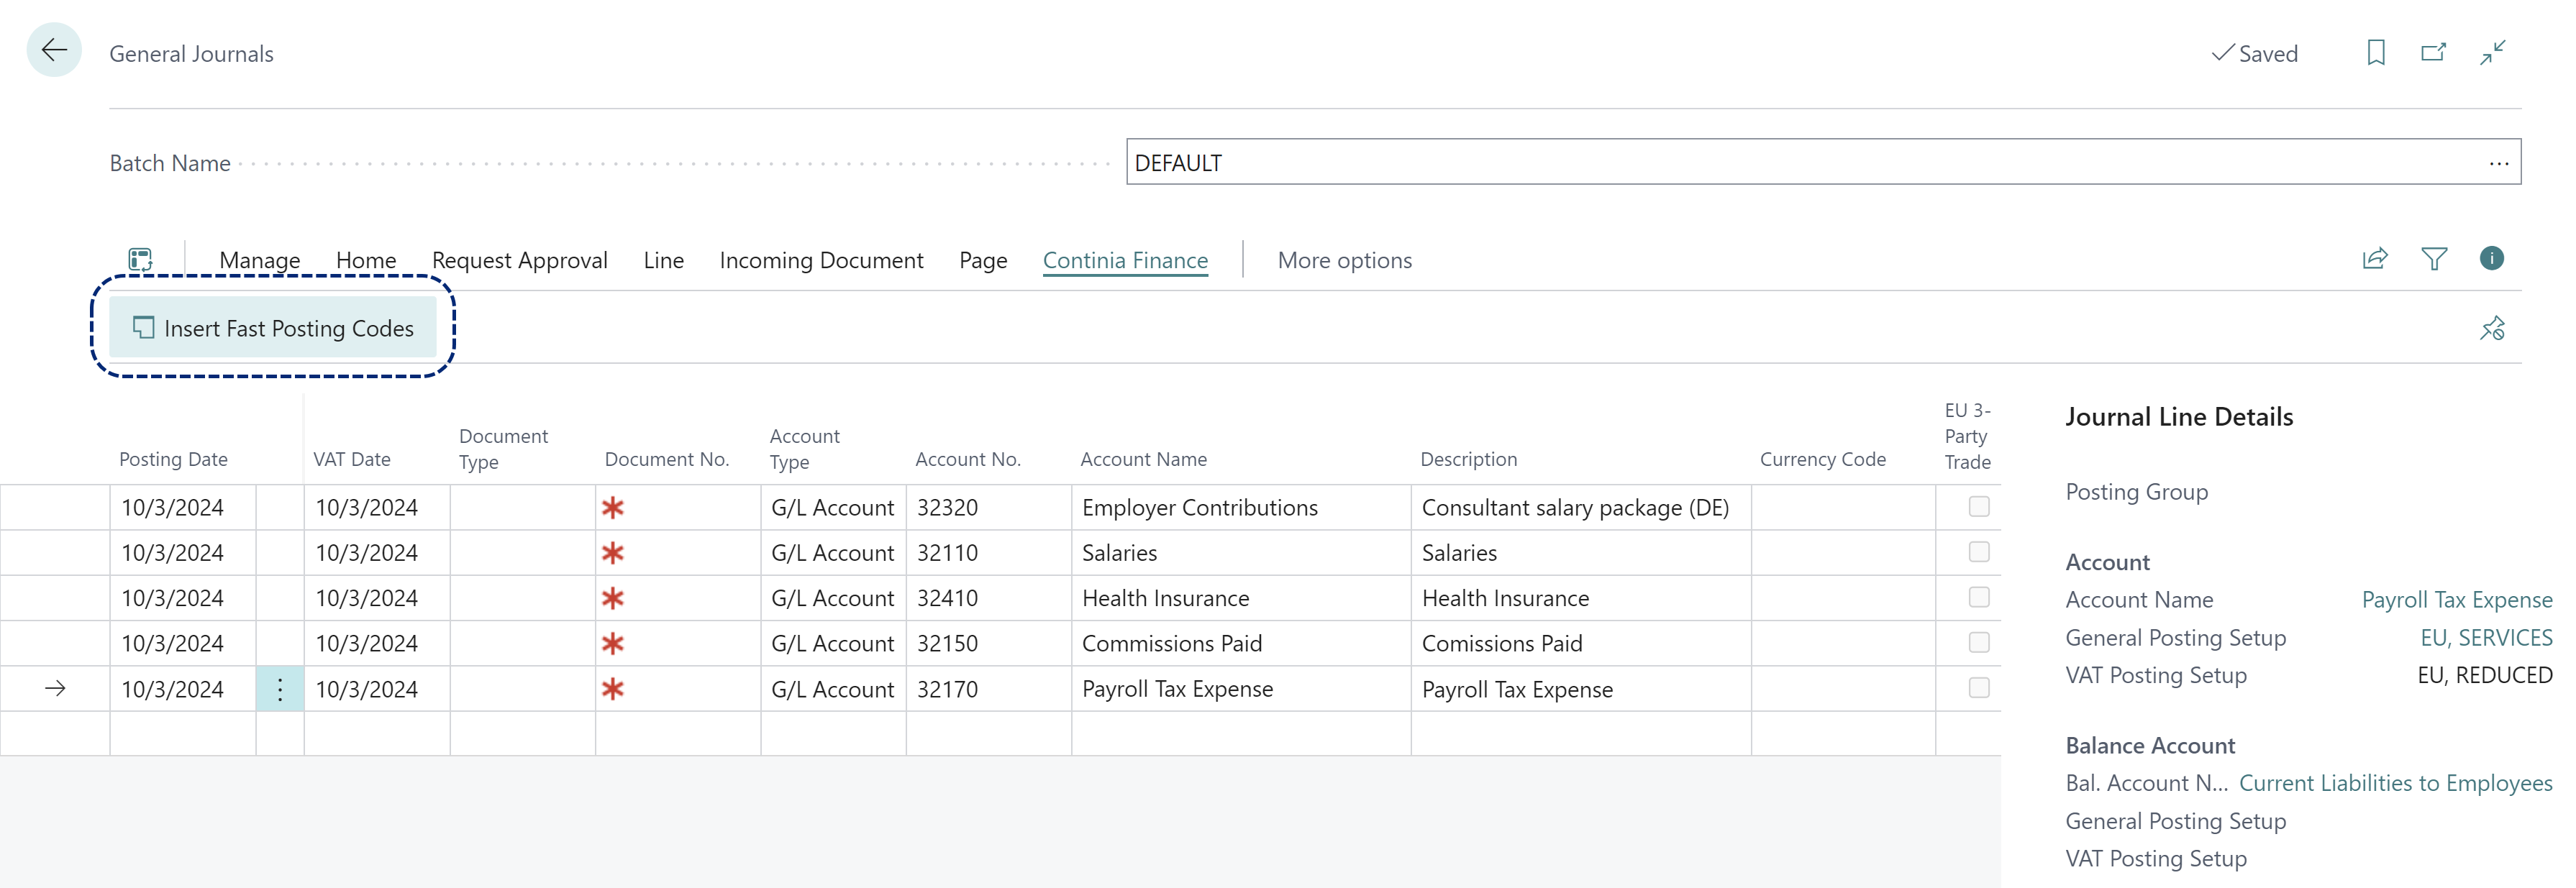Click the Account No. column header
Image resolution: width=2576 pixels, height=888 pixels.
point(968,459)
